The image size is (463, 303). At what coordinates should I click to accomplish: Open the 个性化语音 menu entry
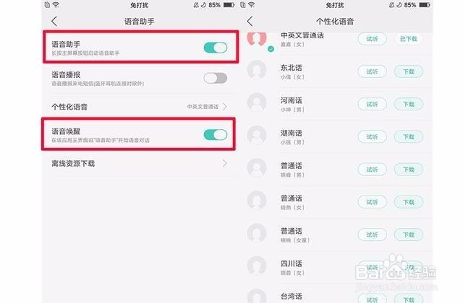tap(140, 107)
